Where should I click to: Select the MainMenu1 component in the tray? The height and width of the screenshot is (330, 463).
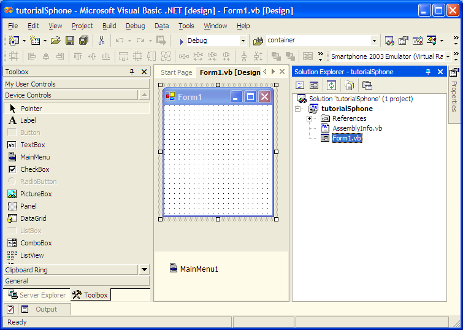(194, 269)
